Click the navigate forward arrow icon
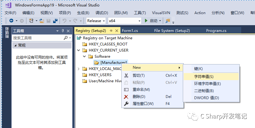This screenshot has height=128, width=255. pyautogui.click(x=22, y=21)
